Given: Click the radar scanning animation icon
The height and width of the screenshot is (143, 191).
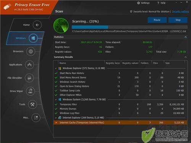Looking at the screenshot, I should (61, 26).
